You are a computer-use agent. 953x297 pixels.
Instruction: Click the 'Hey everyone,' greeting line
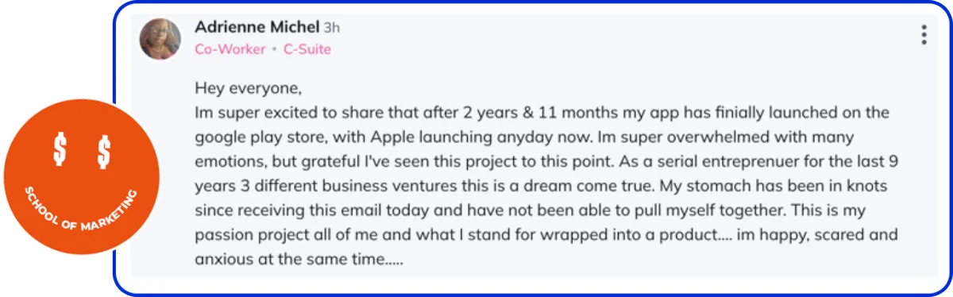coord(249,87)
